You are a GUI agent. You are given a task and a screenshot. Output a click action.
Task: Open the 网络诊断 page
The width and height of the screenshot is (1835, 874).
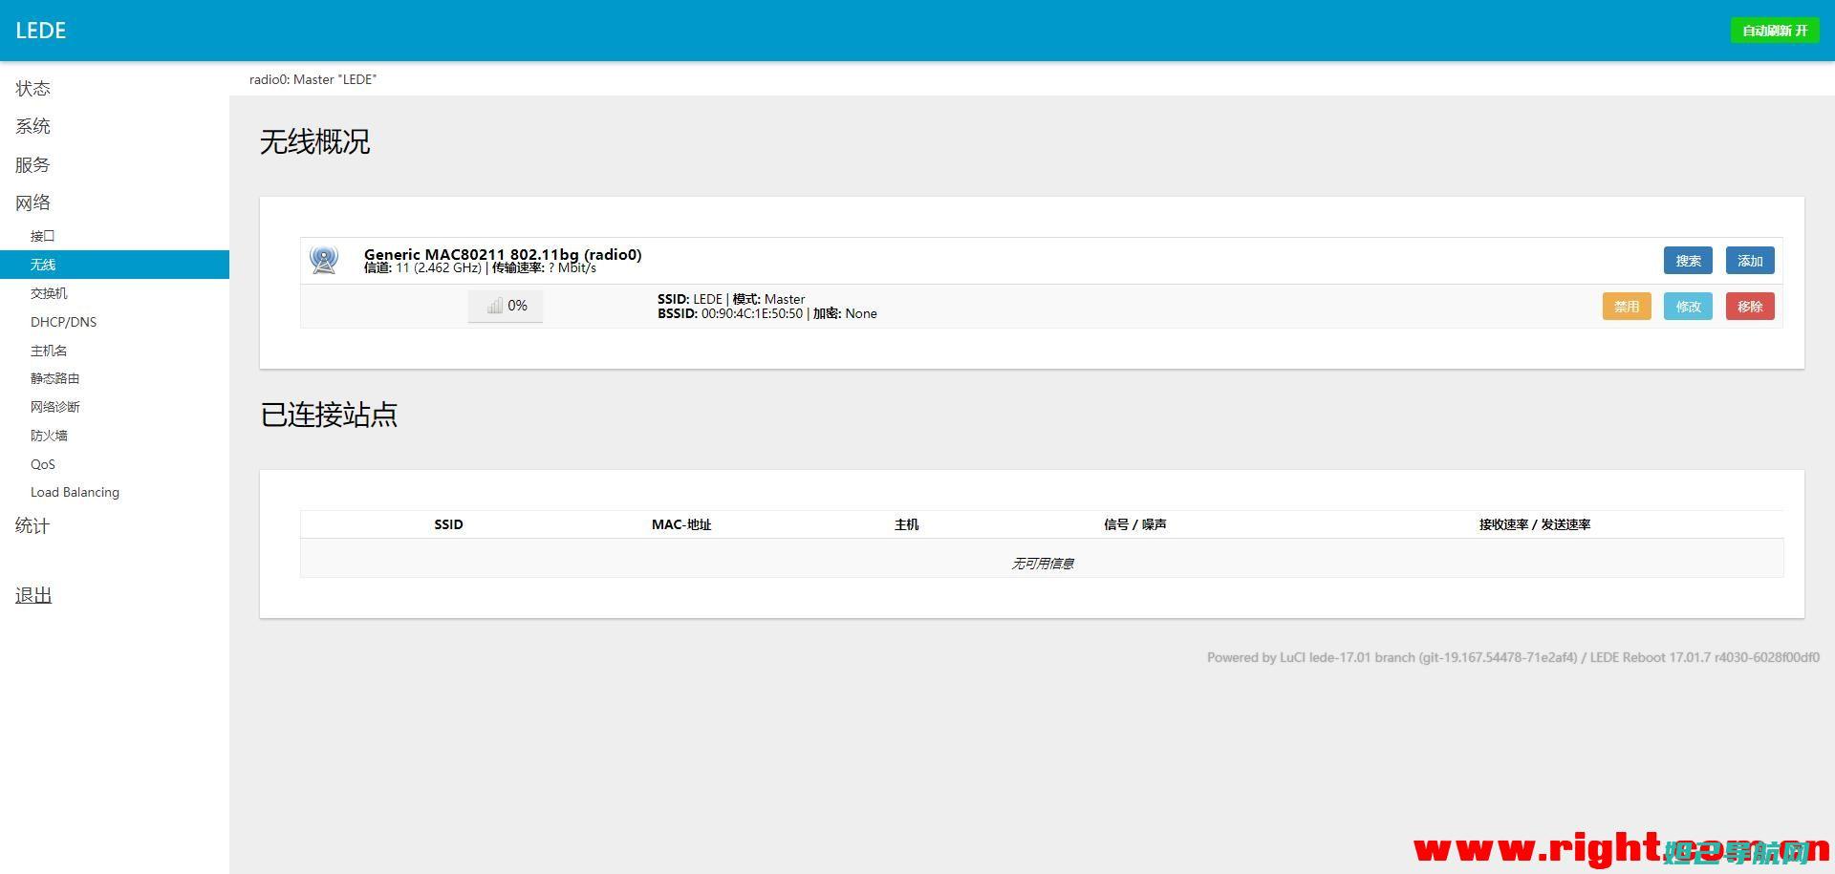[55, 407]
